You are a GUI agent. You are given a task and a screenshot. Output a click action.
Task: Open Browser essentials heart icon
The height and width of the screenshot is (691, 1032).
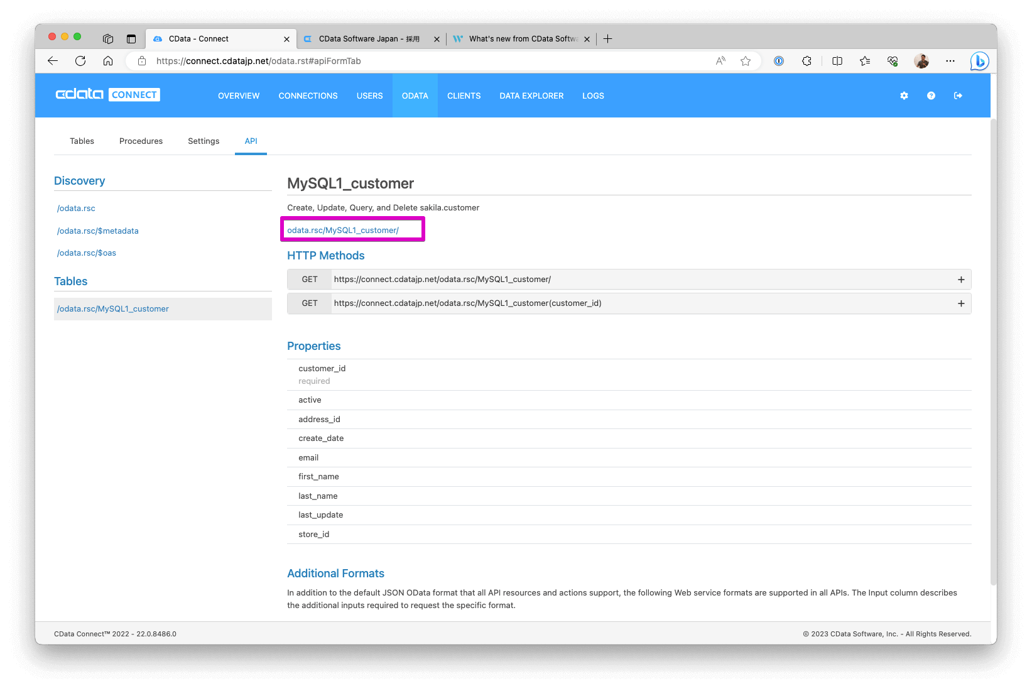(893, 61)
